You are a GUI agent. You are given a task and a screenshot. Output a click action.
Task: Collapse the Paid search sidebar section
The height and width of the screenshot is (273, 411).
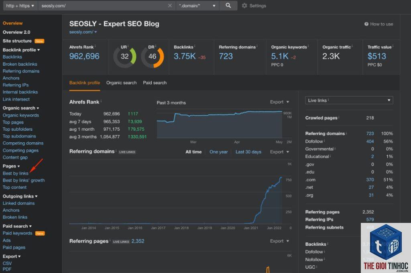point(17,226)
